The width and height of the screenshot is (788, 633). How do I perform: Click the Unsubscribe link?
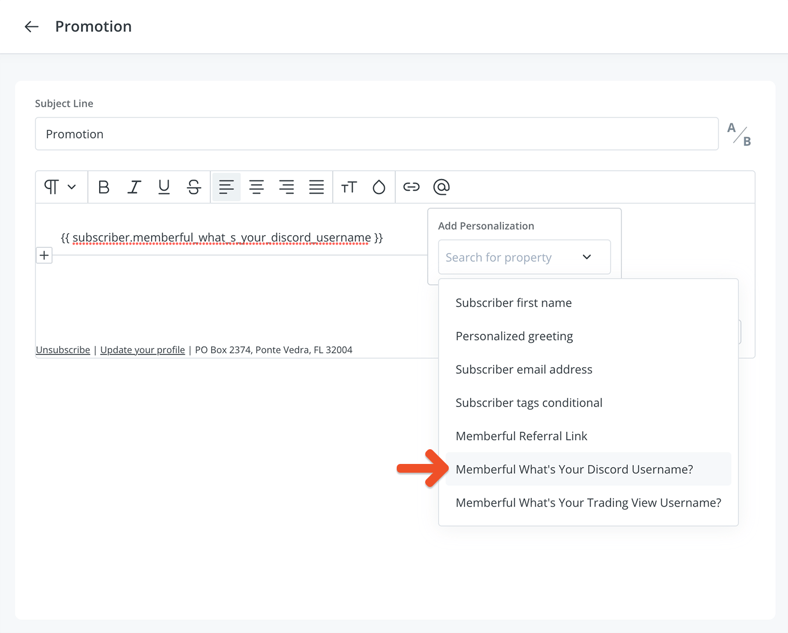pyautogui.click(x=63, y=350)
